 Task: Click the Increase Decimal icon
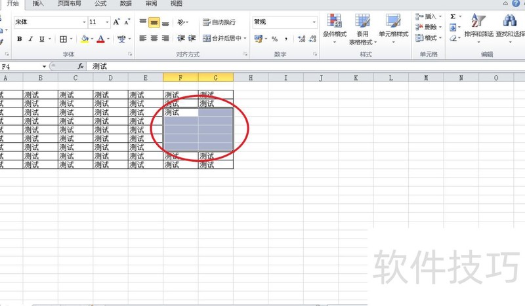click(x=302, y=39)
